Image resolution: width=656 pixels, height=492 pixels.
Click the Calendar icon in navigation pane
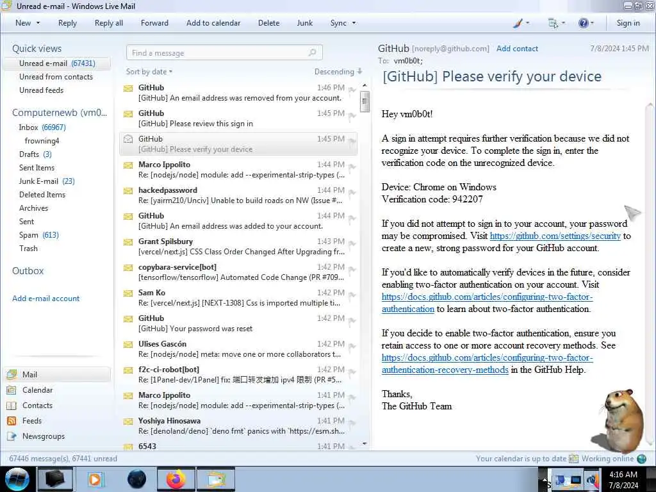[12, 390]
